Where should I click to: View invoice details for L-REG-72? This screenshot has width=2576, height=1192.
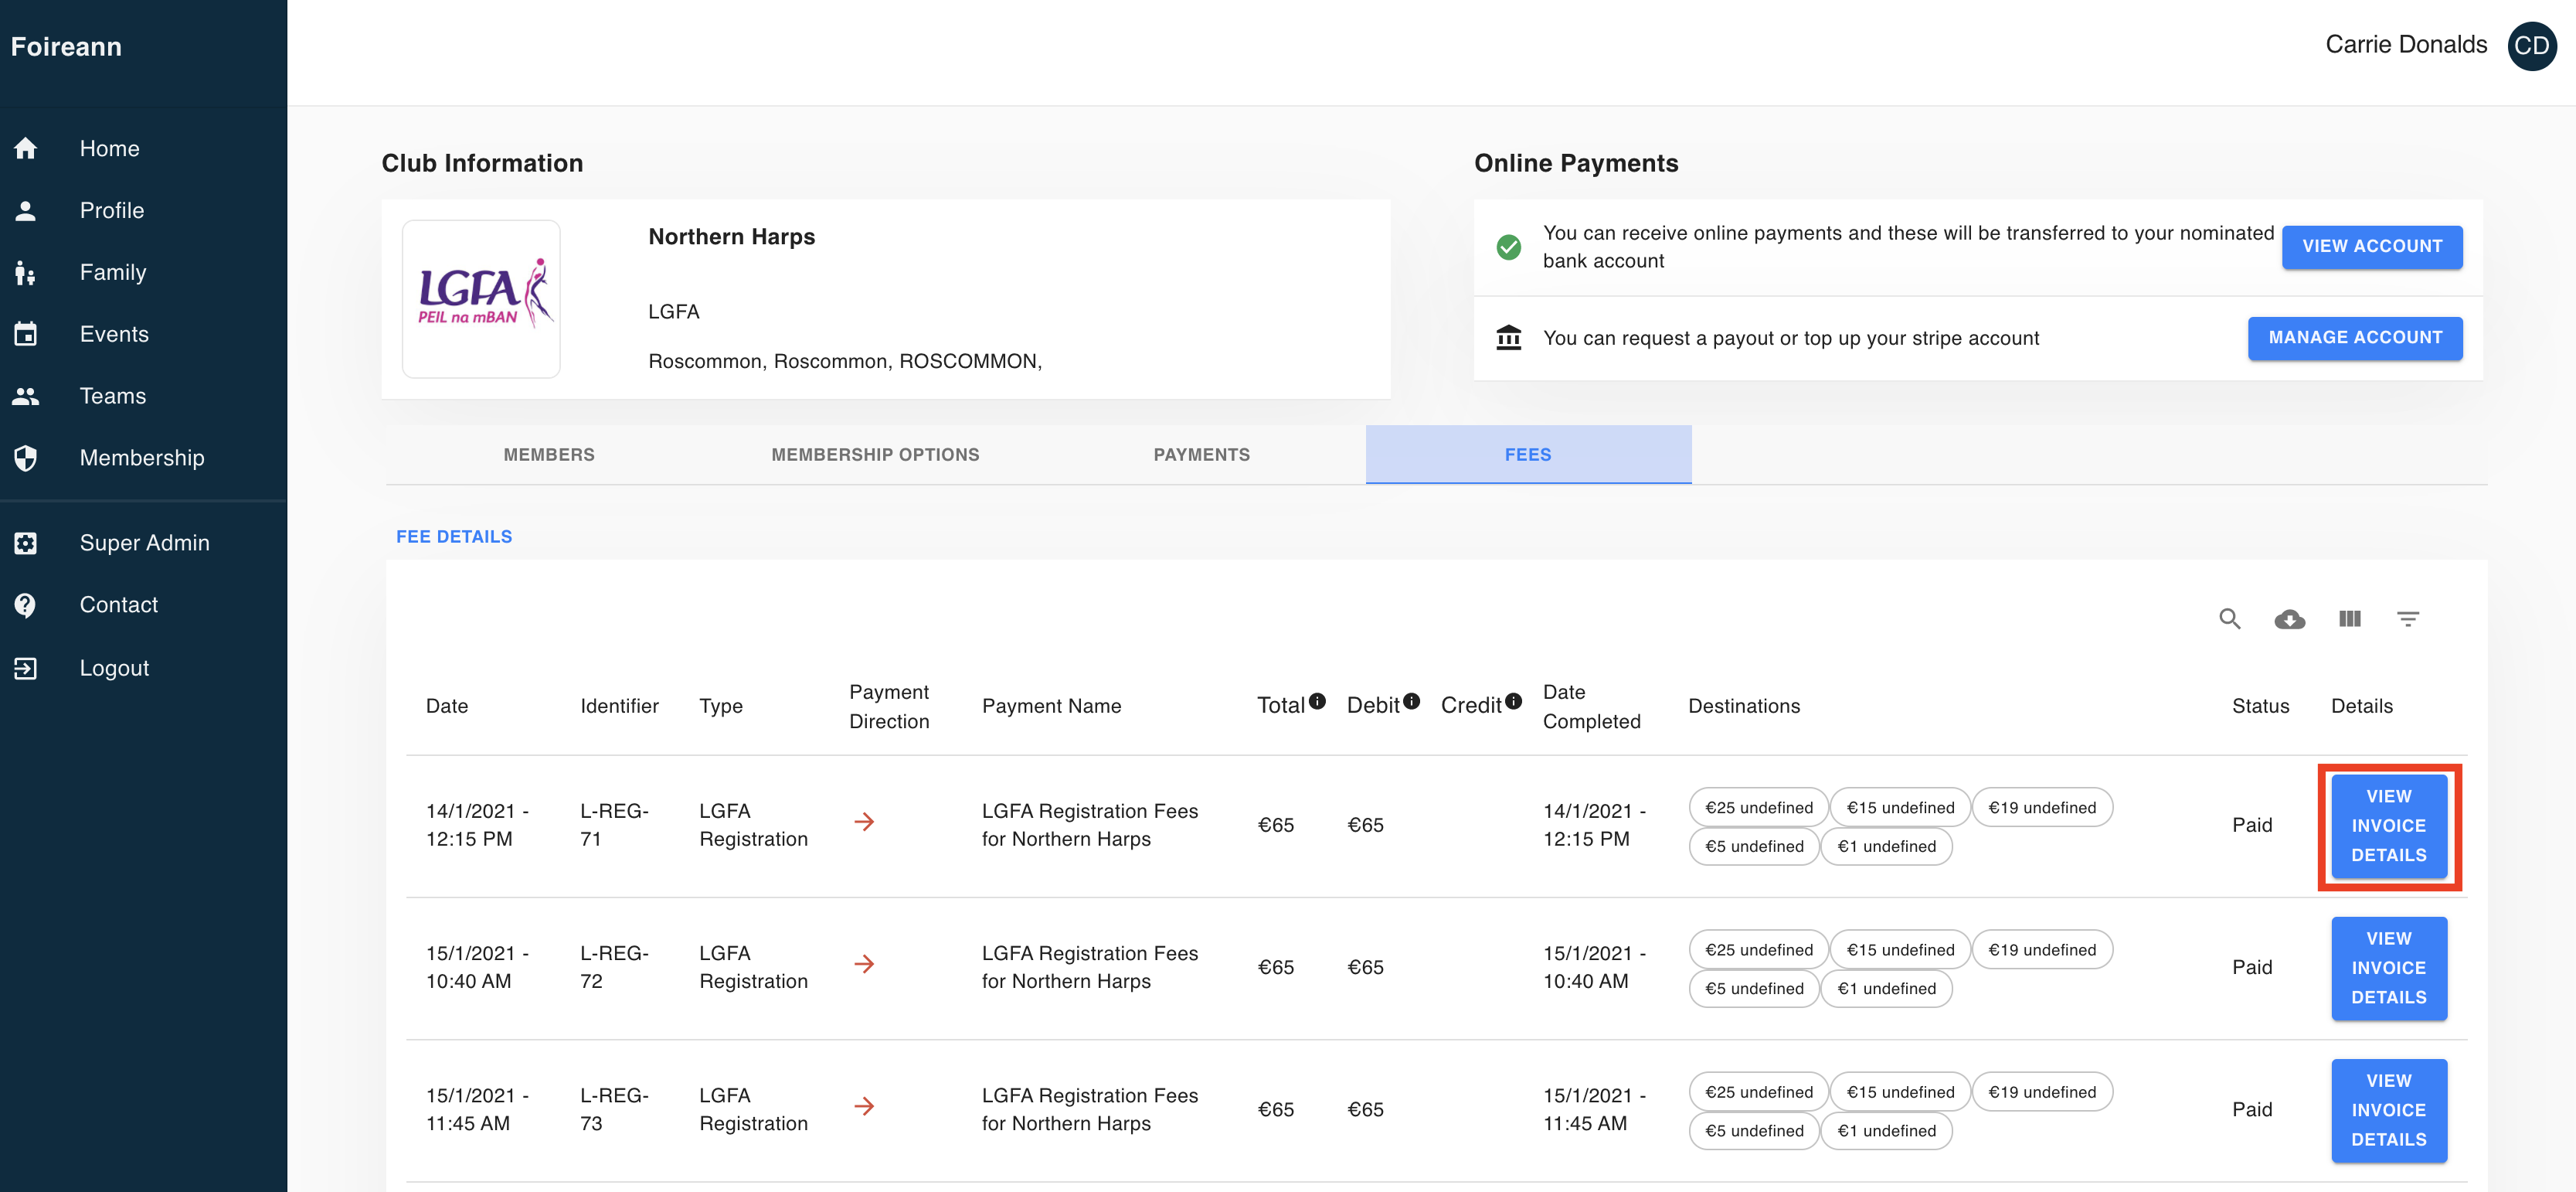2389,969
